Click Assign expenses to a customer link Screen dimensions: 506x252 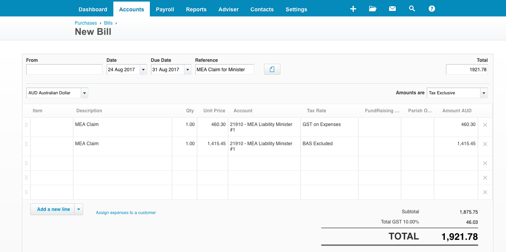pyautogui.click(x=126, y=212)
